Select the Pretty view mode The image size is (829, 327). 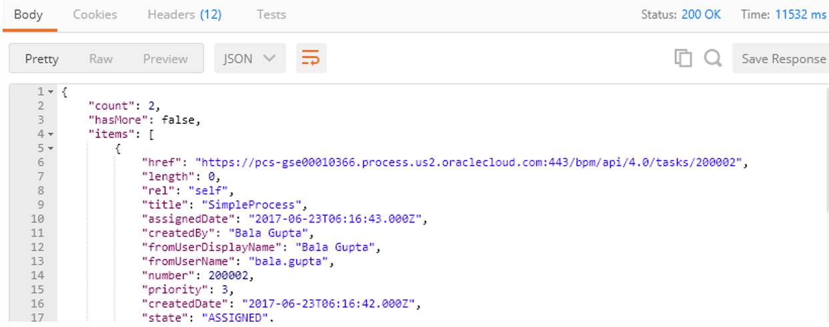coord(41,59)
